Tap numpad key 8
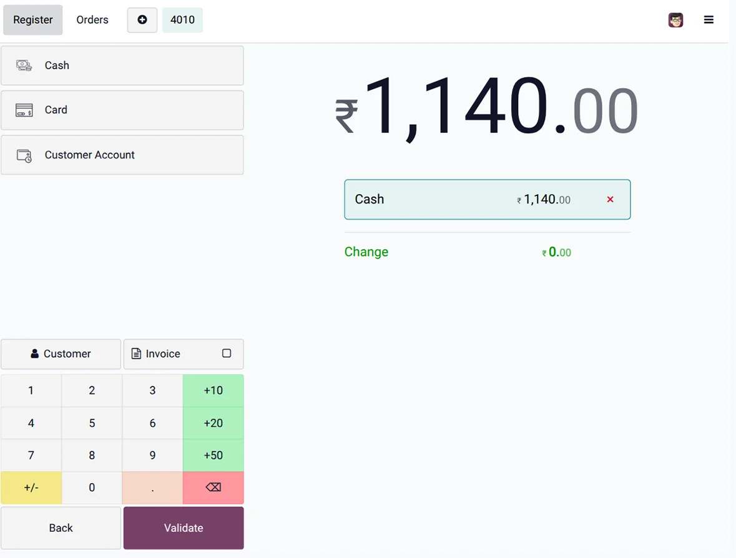Image resolution: width=736 pixels, height=558 pixels. (92, 455)
